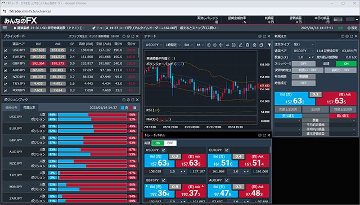Save the chart with floppy icon
360x205 pixels.
point(233,45)
